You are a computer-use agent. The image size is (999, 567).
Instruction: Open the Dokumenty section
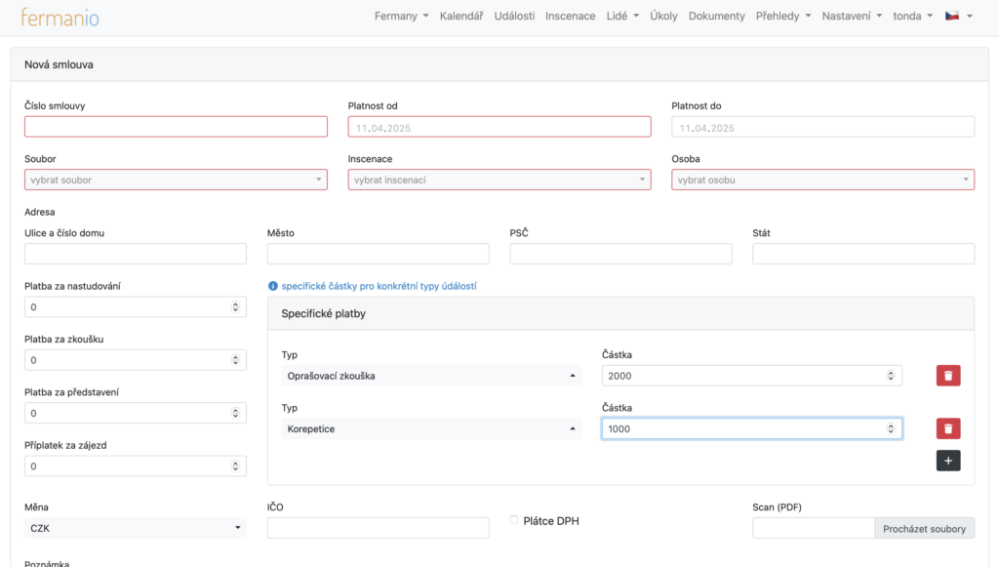point(716,16)
